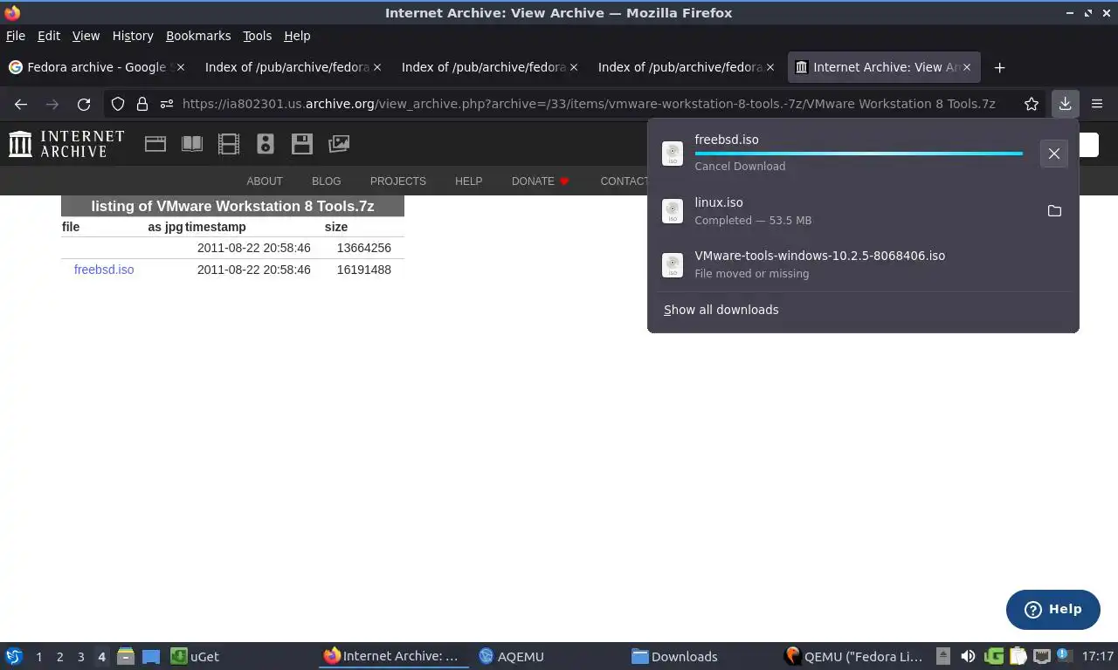Image resolution: width=1118 pixels, height=670 pixels.
Task: Open the Bookmarks menu
Action: (198, 36)
